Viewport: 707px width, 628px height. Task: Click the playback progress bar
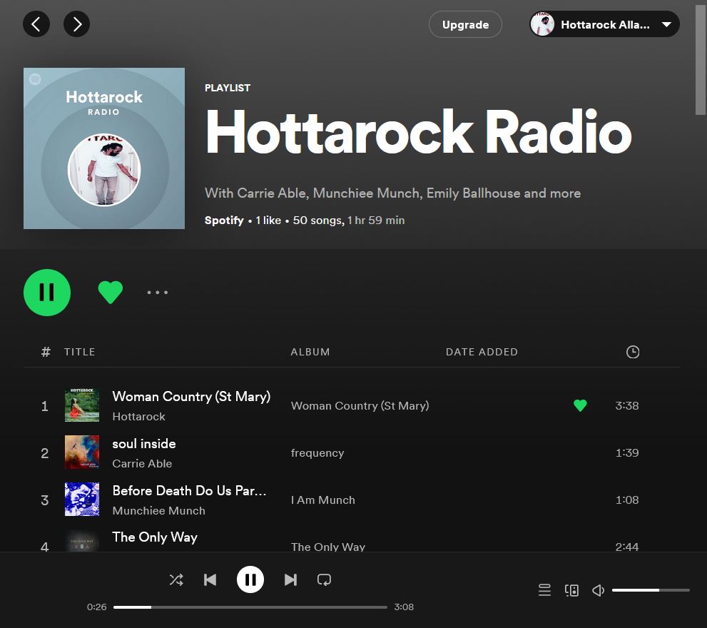tap(250, 607)
